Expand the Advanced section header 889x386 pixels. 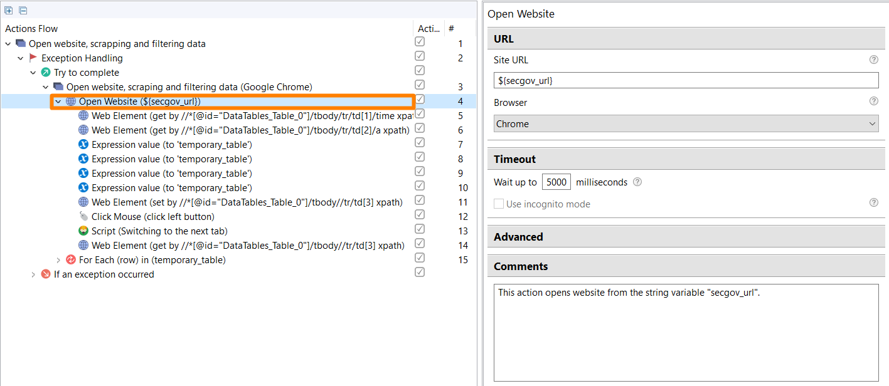(x=686, y=237)
